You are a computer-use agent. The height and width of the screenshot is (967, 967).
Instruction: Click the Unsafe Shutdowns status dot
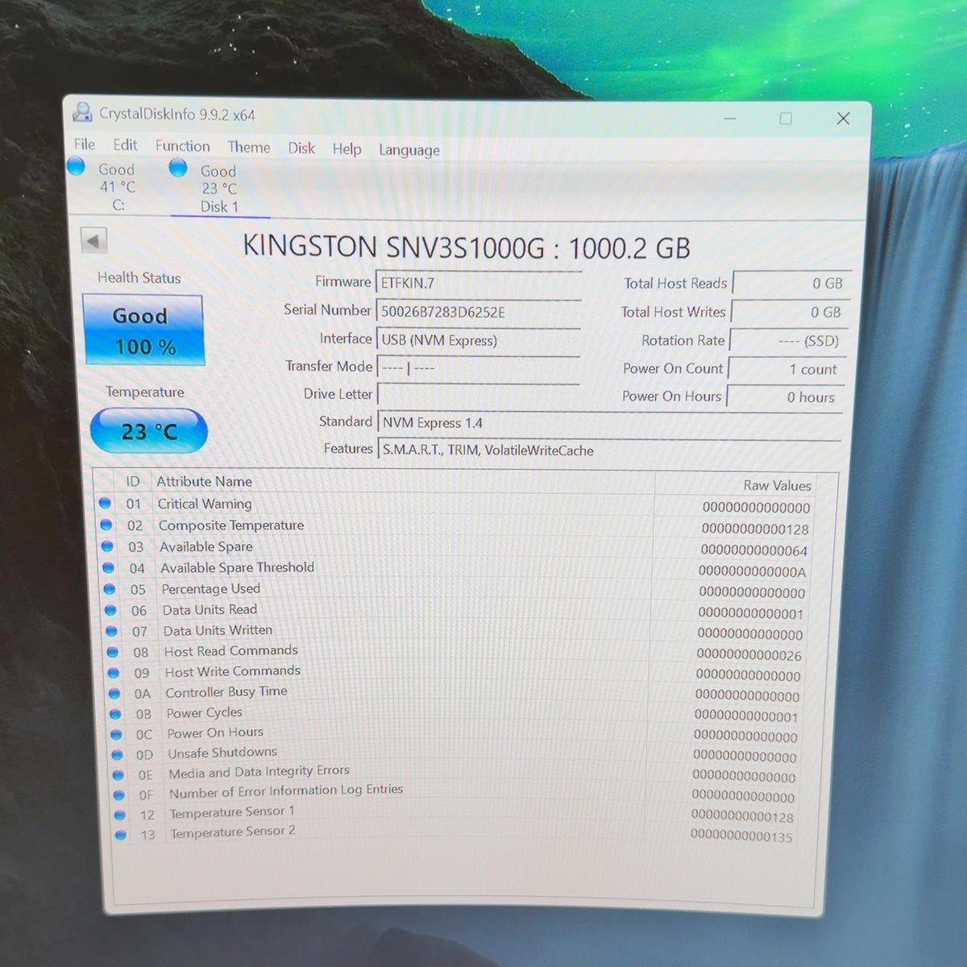click(118, 754)
